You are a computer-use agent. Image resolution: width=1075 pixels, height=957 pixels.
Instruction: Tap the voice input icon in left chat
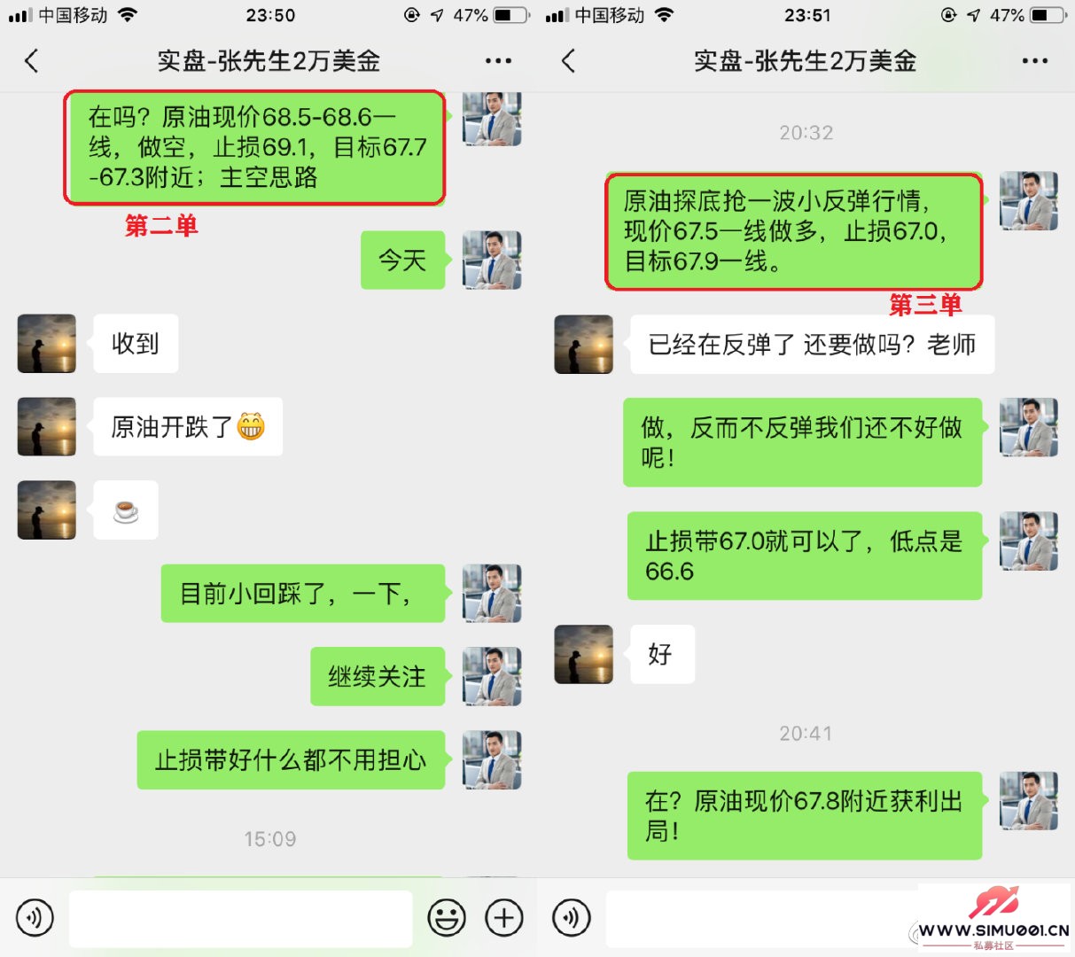pos(35,918)
